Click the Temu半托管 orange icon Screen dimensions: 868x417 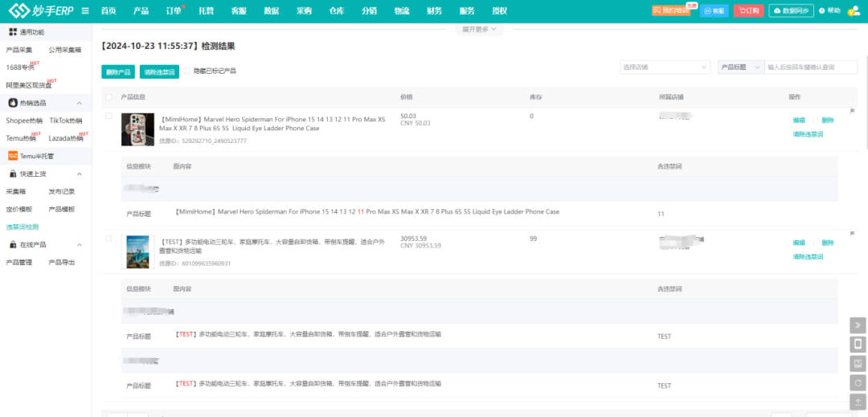click(13, 157)
